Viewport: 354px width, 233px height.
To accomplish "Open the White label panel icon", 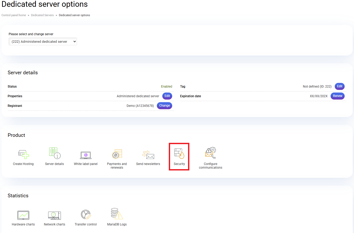I will click(86, 155).
